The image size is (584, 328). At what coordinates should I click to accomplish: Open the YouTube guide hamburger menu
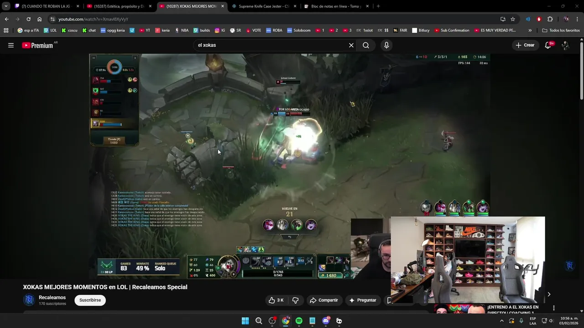(x=11, y=45)
